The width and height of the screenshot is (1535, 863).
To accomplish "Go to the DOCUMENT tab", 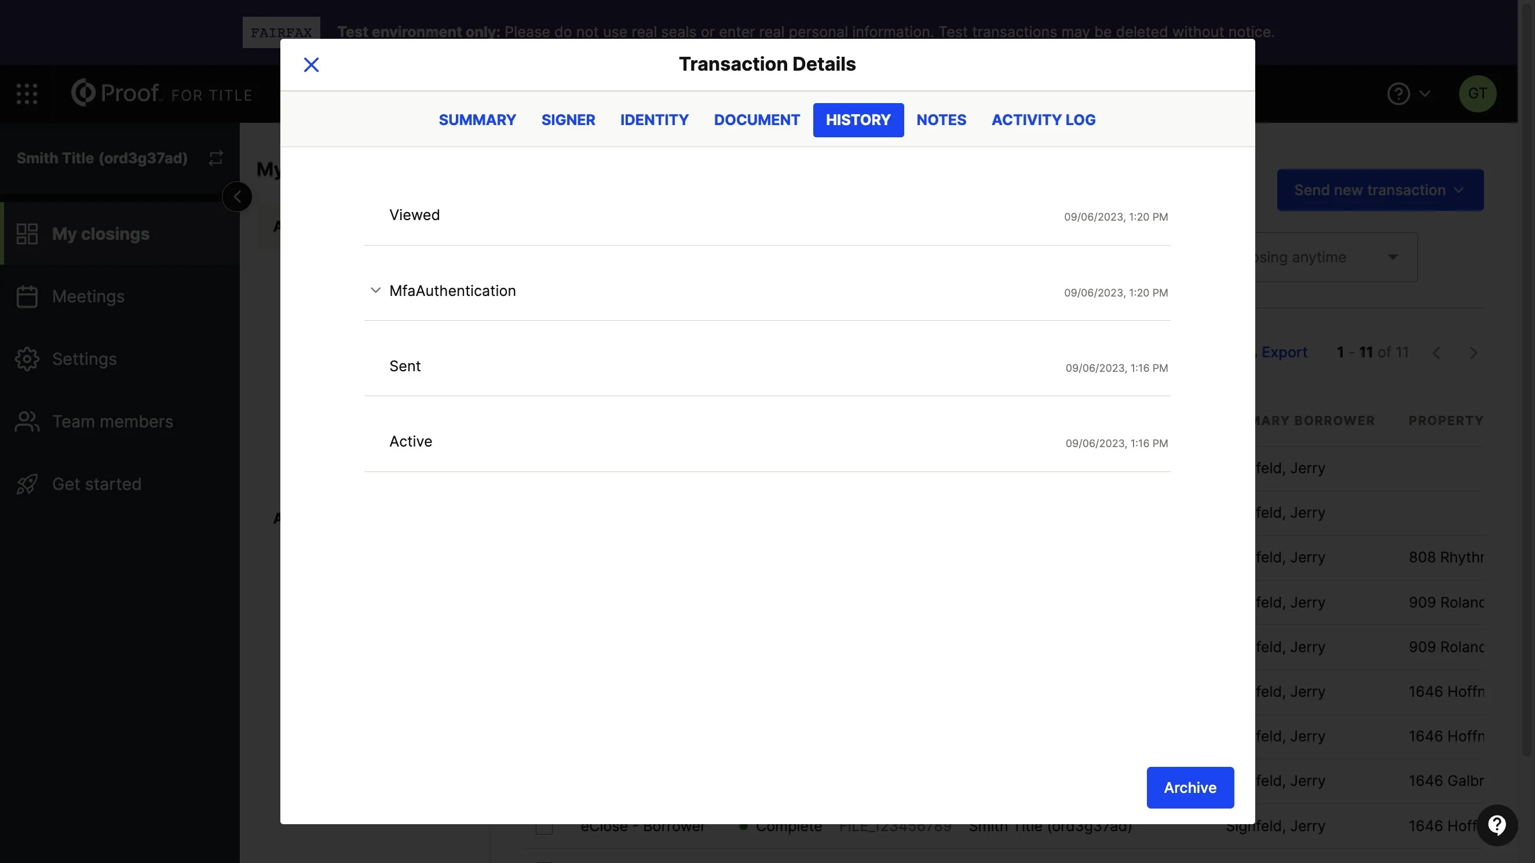I will [756, 120].
